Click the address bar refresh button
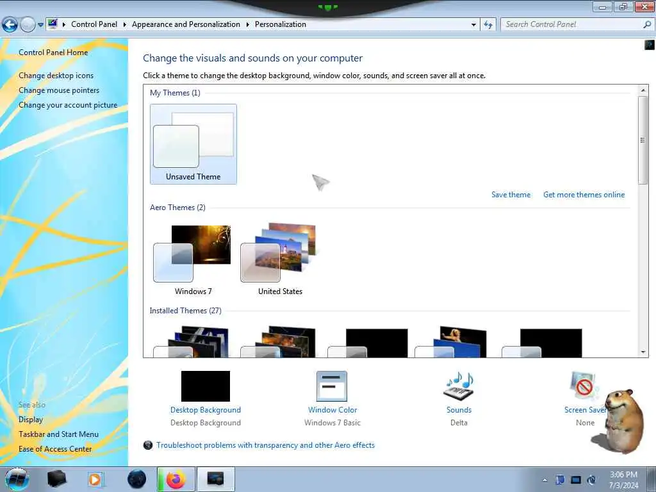 pos(488,24)
